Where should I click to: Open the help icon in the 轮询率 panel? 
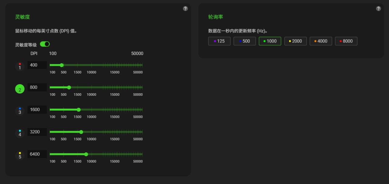[378, 9]
